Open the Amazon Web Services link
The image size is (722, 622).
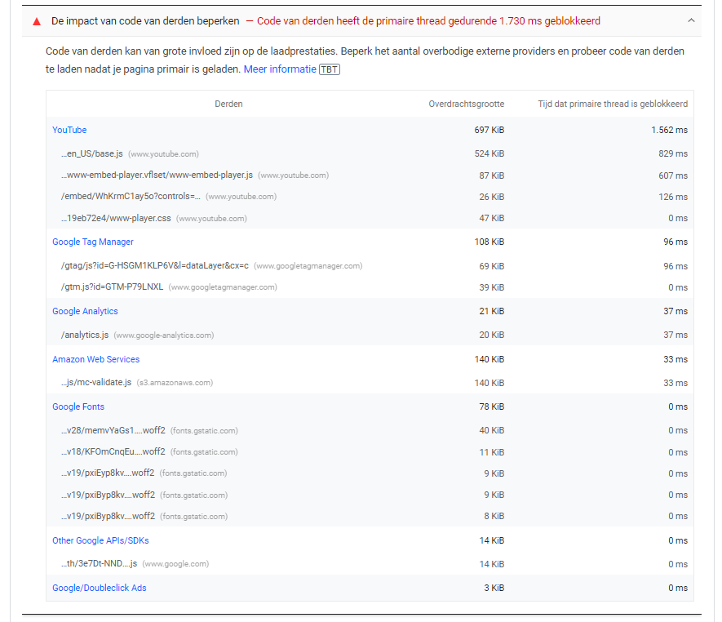coord(95,359)
